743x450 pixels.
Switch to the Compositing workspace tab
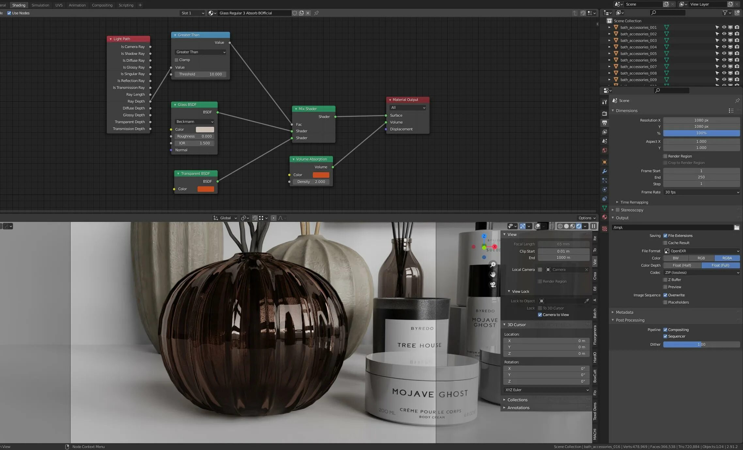click(x=102, y=5)
